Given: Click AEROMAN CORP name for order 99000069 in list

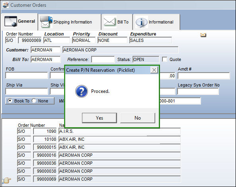Looking at the screenshot, I should pyautogui.click(x=119, y=179).
